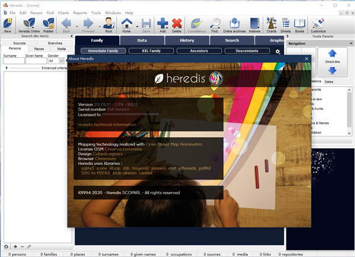Go to the Root person

coord(108,24)
